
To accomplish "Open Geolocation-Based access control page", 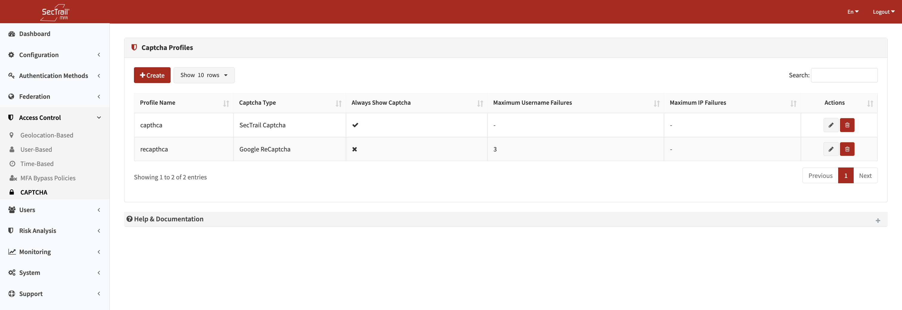I will (x=47, y=135).
